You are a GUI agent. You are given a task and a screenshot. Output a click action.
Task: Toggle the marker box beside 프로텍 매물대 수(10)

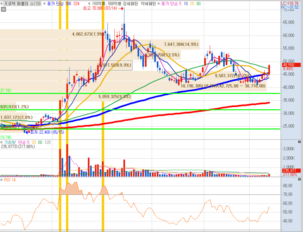[2, 4]
